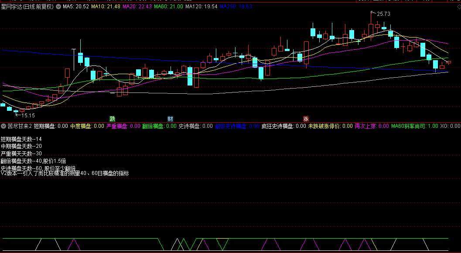
Task: Click the 再次上穿 indicator label
Action: click(372, 126)
